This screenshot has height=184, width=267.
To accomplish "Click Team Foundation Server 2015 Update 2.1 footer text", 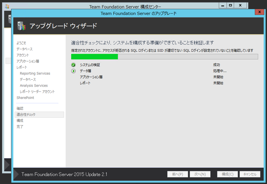I will coord(65,174).
